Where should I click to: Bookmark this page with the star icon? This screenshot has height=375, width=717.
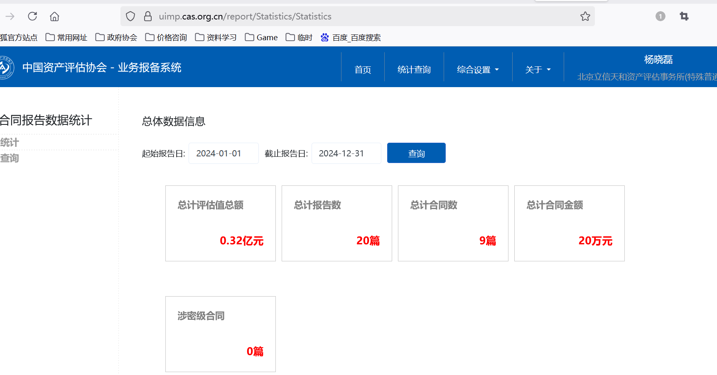(x=585, y=17)
